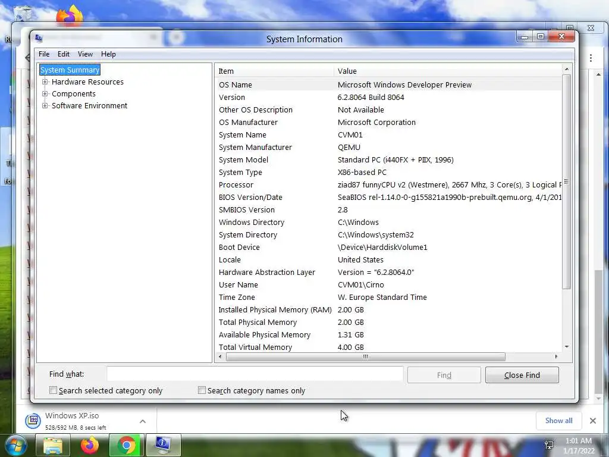Select the System Model row
Image resolution: width=609 pixels, height=457 pixels.
pos(388,159)
